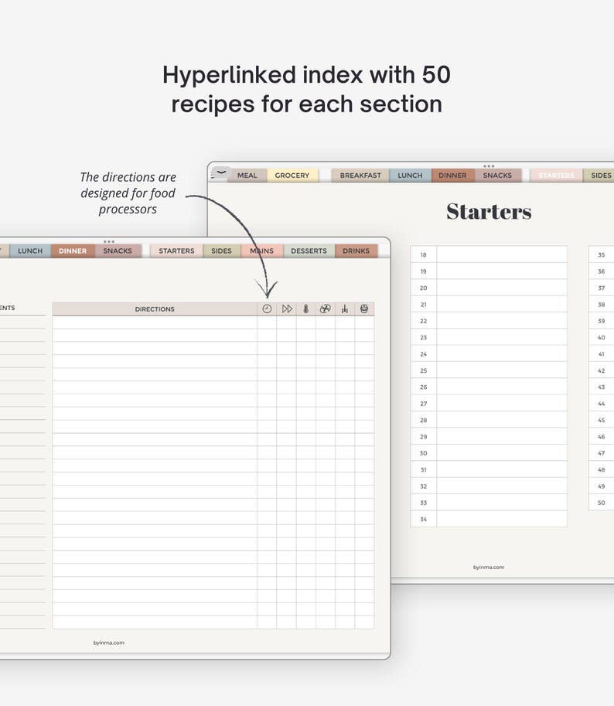
Task: Open recipe number 31 in Starters index
Action: pyautogui.click(x=423, y=469)
